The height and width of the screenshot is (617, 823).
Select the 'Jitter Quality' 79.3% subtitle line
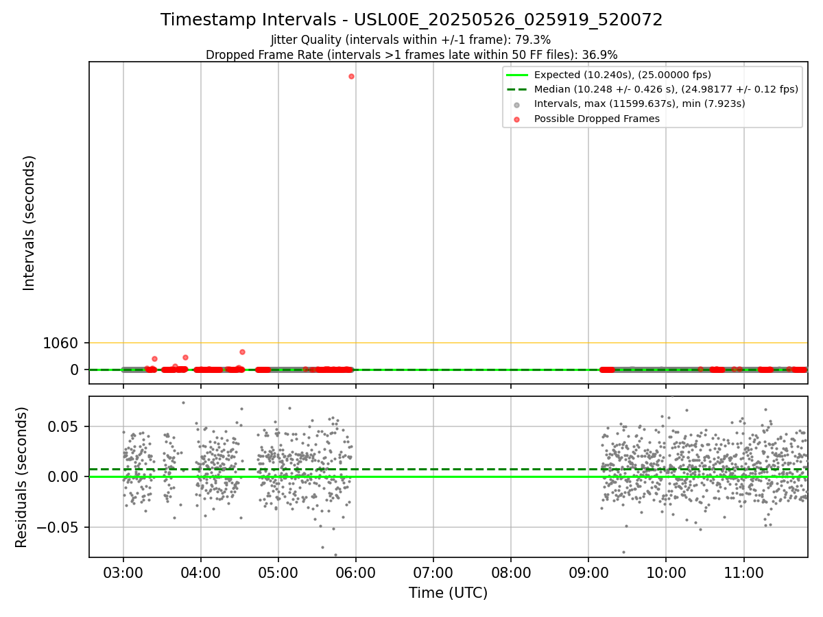[x=411, y=40]
